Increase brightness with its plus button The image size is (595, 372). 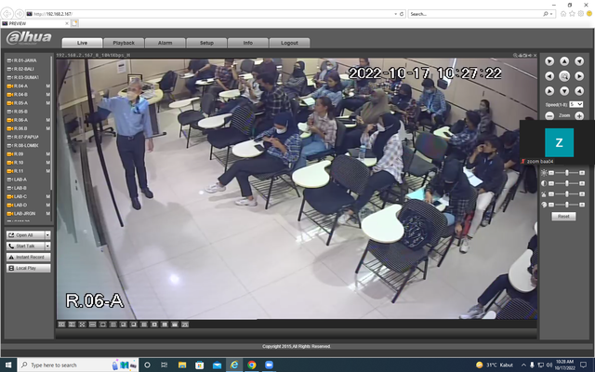(582, 173)
